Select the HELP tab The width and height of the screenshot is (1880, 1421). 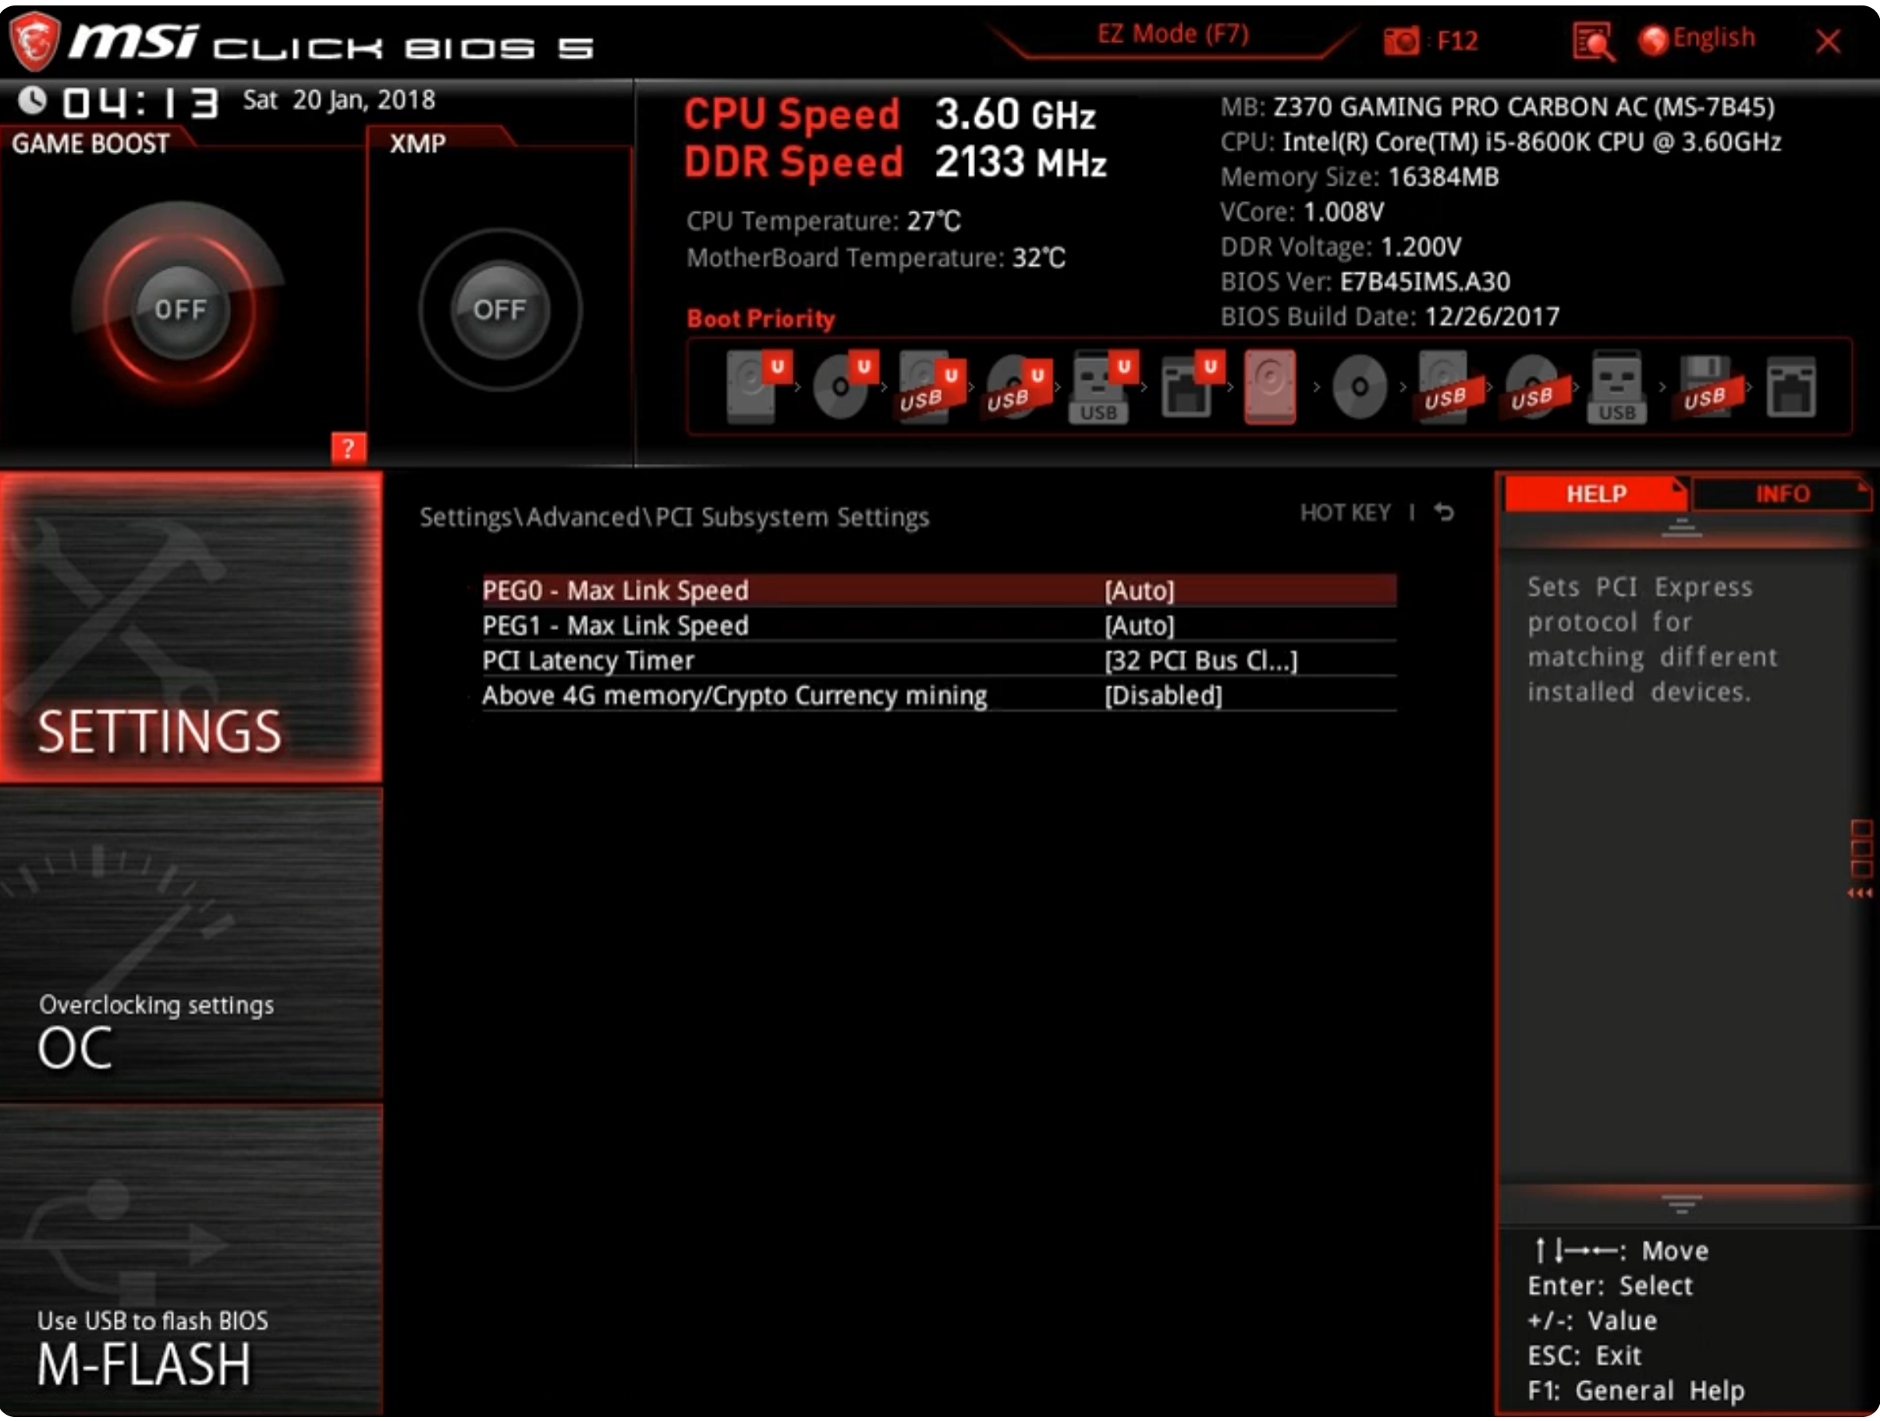[x=1595, y=494]
